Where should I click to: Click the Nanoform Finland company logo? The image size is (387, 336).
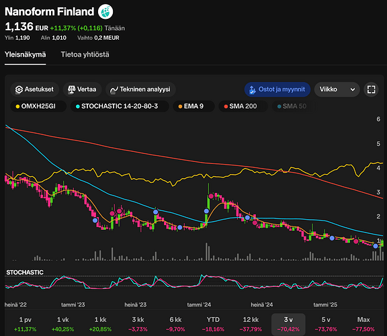(105, 11)
